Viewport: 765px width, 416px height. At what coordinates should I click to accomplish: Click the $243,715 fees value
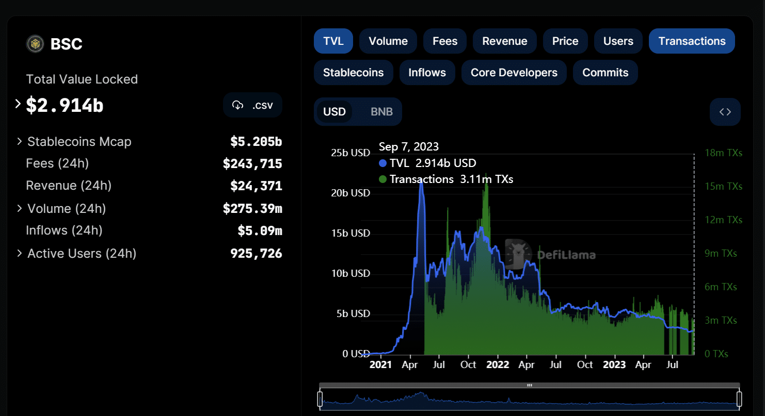pyautogui.click(x=252, y=164)
